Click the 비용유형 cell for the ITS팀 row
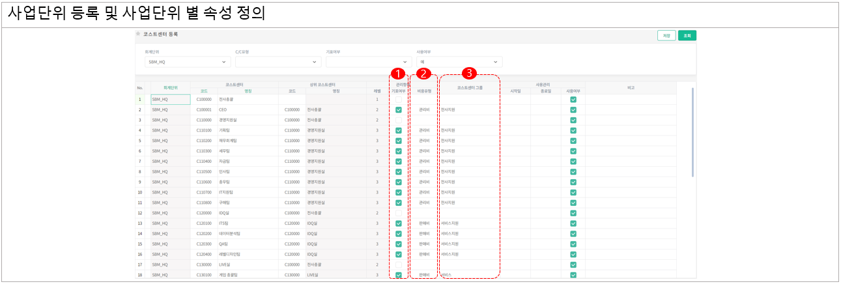The width and height of the screenshot is (841, 284). coord(425,223)
